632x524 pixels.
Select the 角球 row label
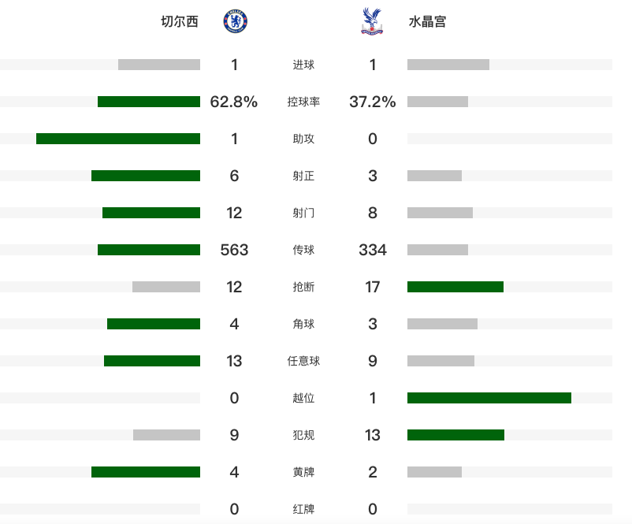point(303,324)
